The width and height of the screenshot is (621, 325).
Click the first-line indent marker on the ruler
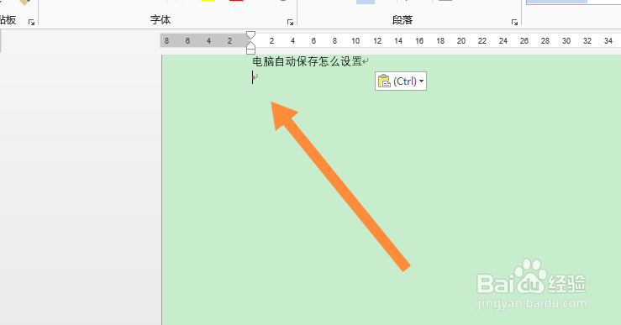250,35
